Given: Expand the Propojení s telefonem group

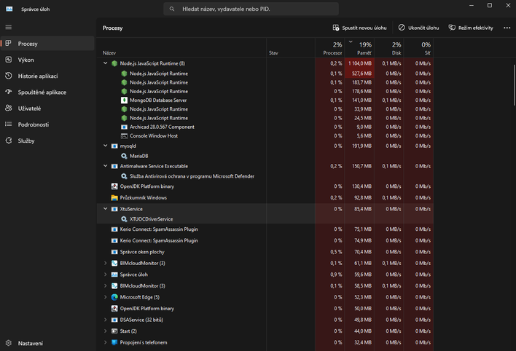Looking at the screenshot, I should point(105,342).
